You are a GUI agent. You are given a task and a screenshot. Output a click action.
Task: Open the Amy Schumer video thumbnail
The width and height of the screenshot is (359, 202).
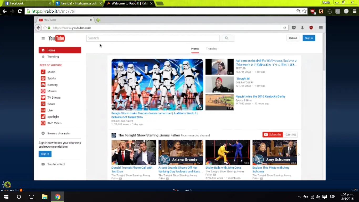[x=275, y=152]
